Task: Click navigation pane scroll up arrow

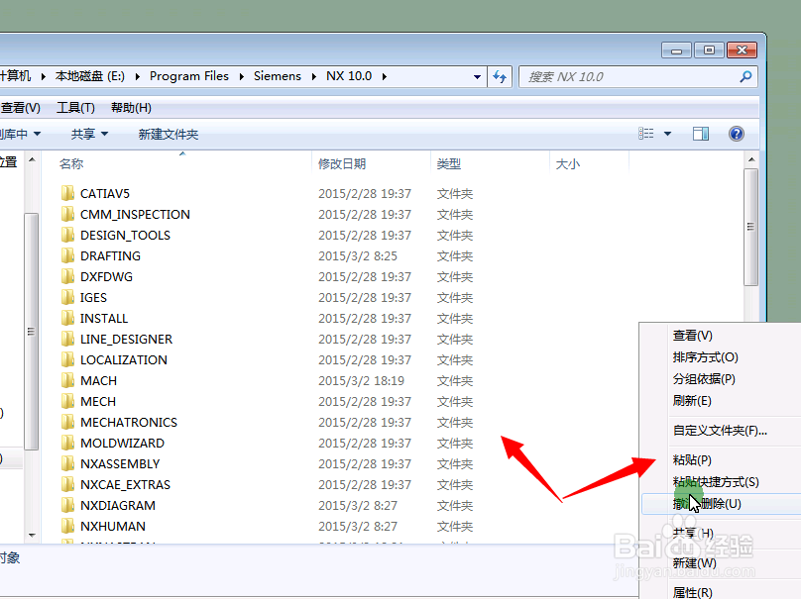Action: point(32,159)
